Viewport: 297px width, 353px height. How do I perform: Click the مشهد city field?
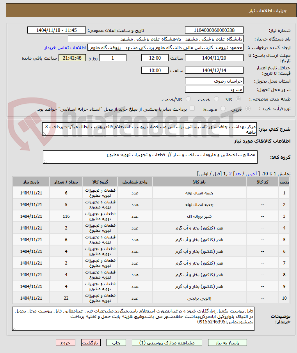click(214, 90)
